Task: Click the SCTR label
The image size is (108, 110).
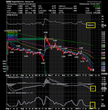Action: point(61,13)
